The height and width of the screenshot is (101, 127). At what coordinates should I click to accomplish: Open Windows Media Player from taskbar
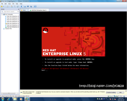(21, 99)
